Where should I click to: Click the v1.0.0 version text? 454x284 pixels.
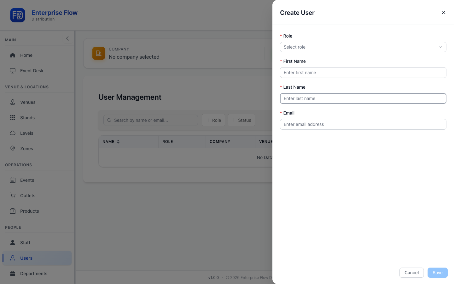[x=213, y=278]
